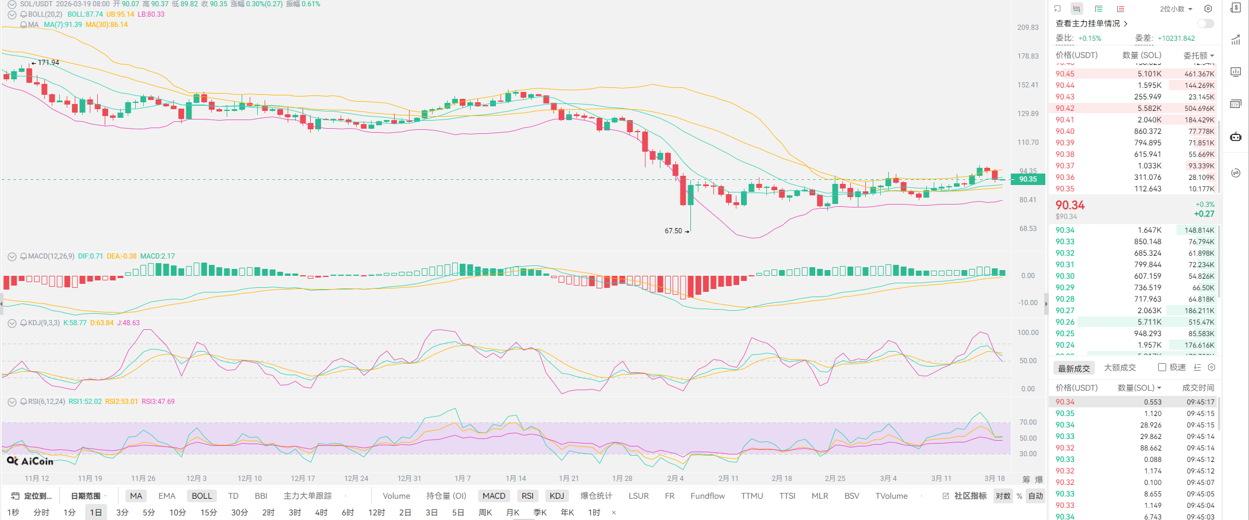Image resolution: width=1249 pixels, height=520 pixels.
Task: Open order book settings hexagon icon
Action: pyautogui.click(x=1208, y=9)
